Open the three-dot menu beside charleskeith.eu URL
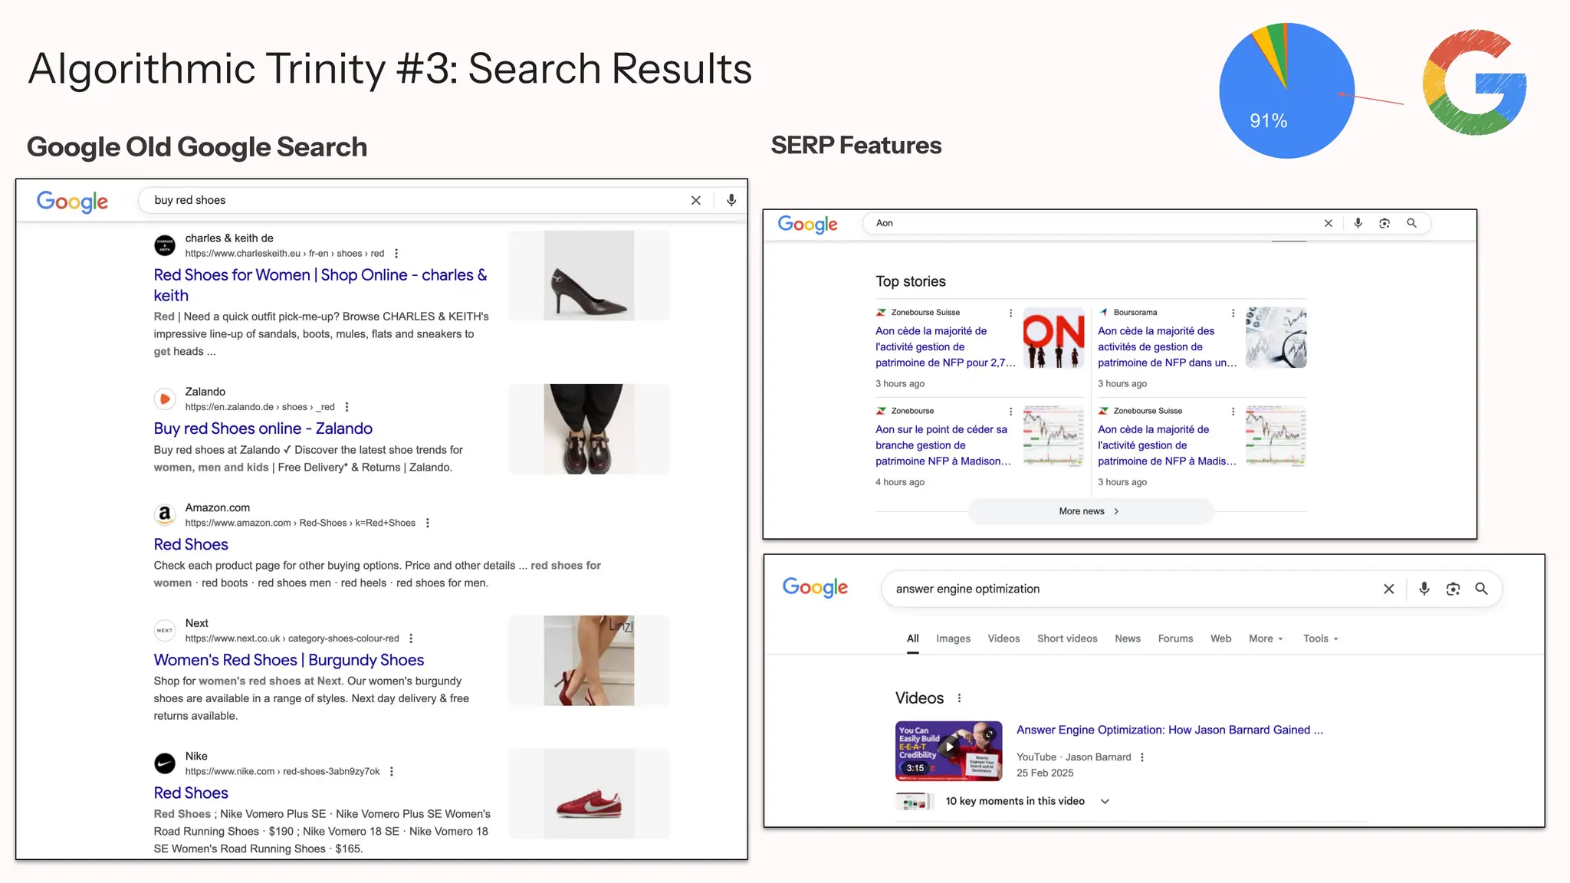Viewport: 1570px width, 883px height. pyautogui.click(x=396, y=254)
